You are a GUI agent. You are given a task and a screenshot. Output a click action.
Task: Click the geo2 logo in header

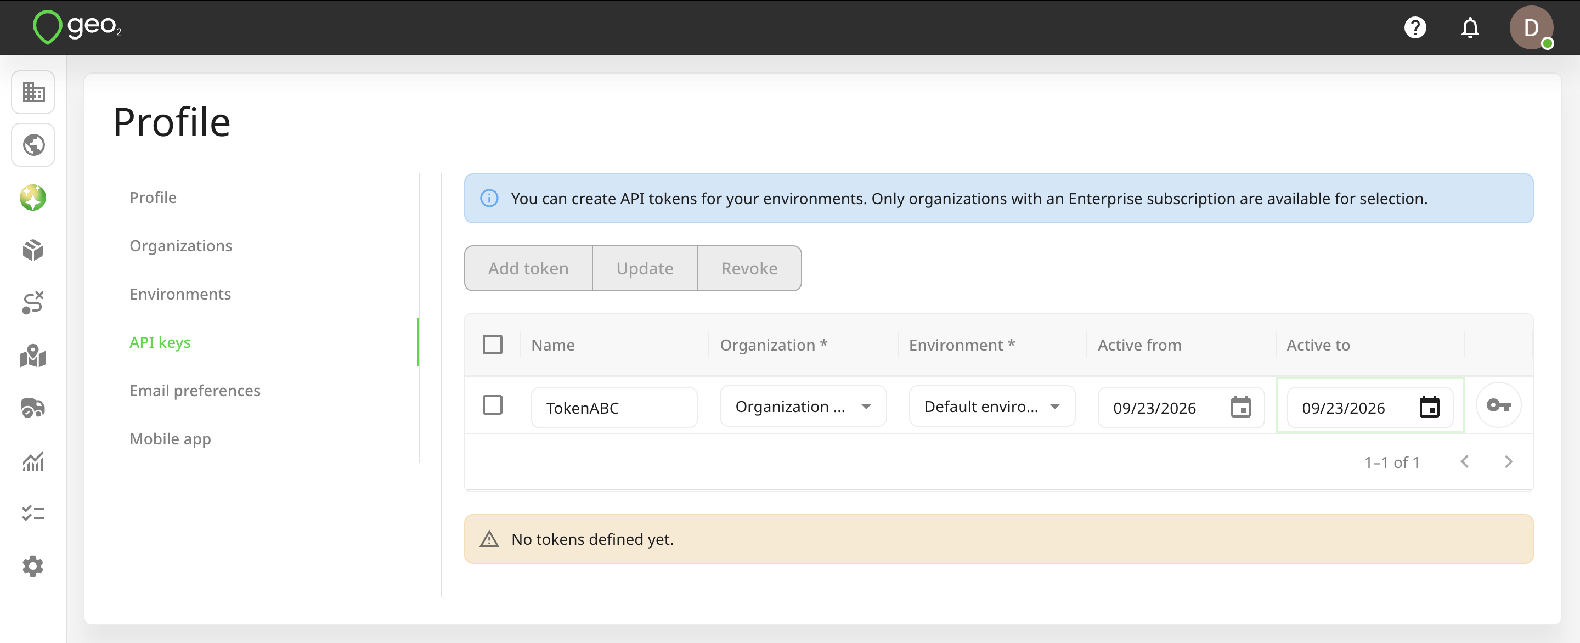click(77, 27)
